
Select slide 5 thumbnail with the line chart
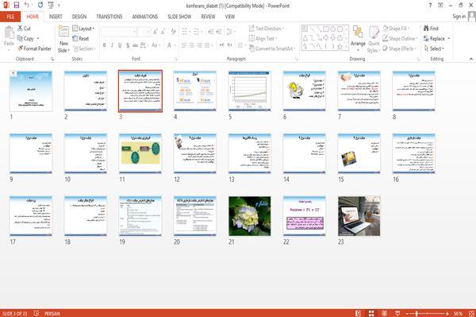pos(250,91)
